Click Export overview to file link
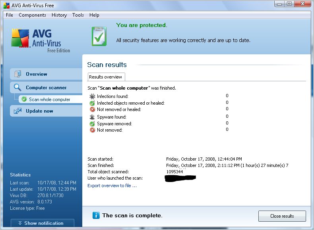The image size is (314, 230). click(x=112, y=186)
